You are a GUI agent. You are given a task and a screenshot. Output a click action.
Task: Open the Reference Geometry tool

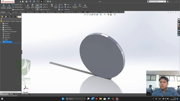[x=75, y=6]
